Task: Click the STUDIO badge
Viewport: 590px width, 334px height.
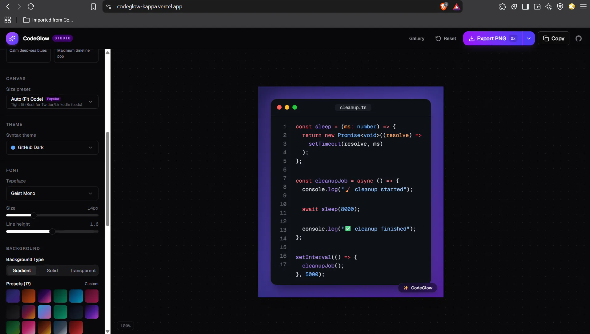Action: pyautogui.click(x=62, y=38)
